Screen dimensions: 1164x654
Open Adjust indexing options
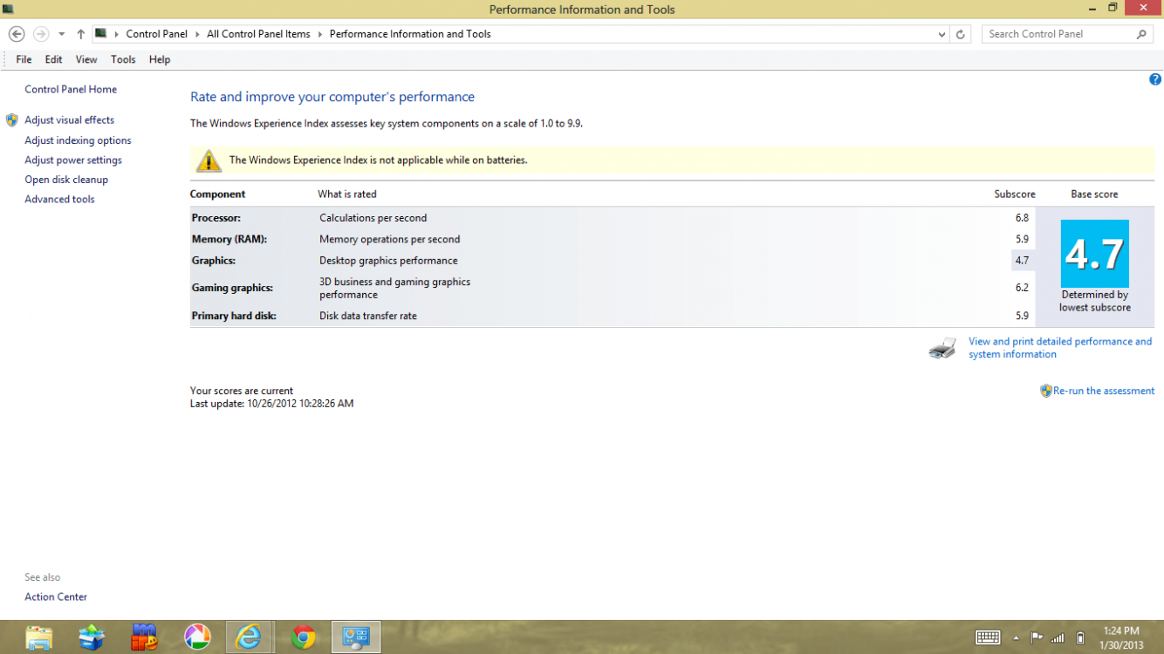coord(78,140)
